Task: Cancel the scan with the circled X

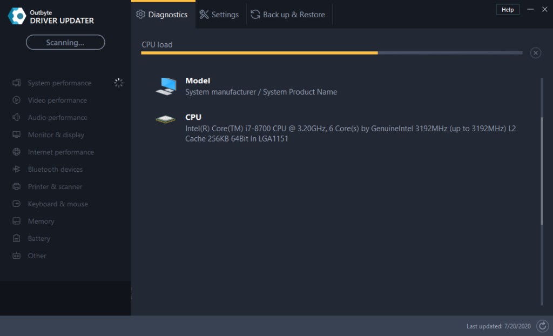Action: [536, 53]
